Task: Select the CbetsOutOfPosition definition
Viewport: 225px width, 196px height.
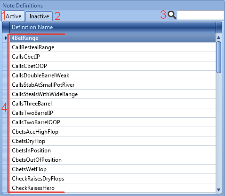Action: pos(112,160)
